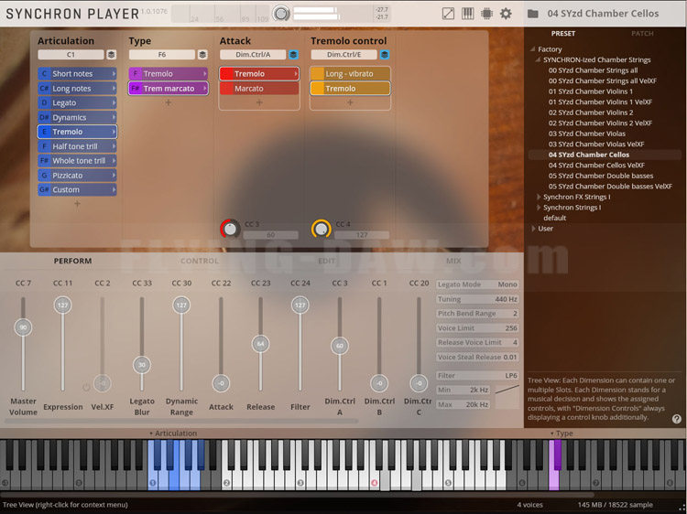Click the Master Volume slider handle
This screenshot has height=514, width=687.
(23, 327)
